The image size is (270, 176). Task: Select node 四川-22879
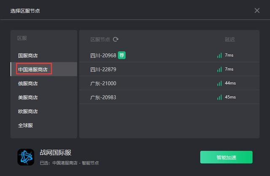(x=103, y=69)
